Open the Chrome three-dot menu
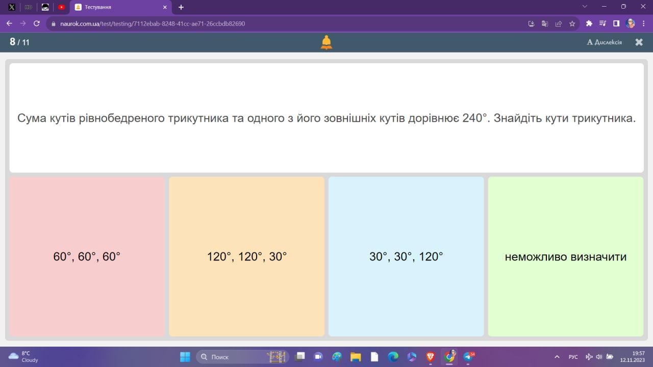653x367 pixels. (644, 23)
